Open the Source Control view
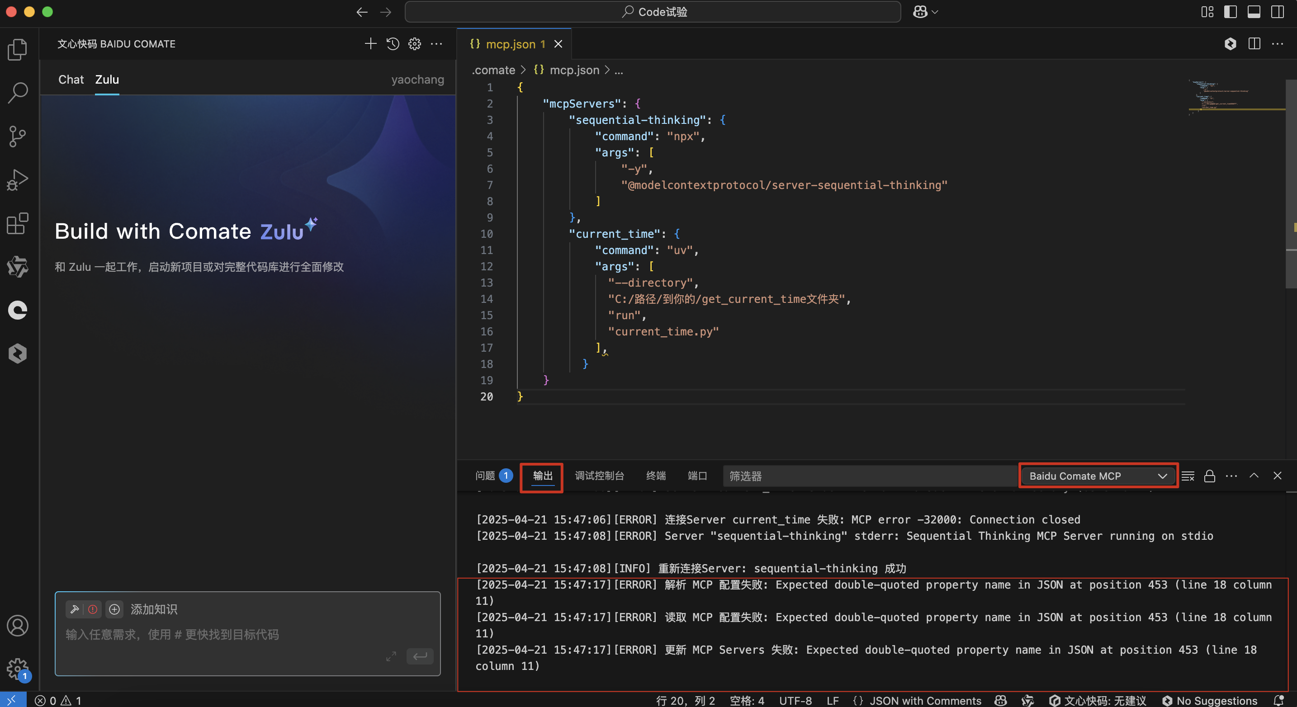The image size is (1297, 707). (x=18, y=137)
